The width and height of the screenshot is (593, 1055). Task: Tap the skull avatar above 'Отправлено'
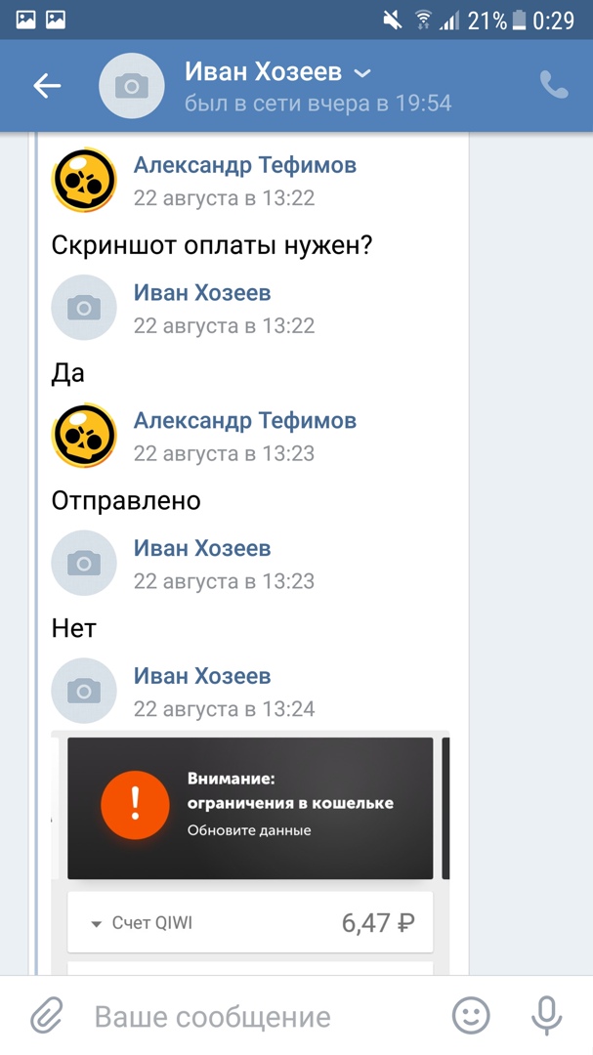(x=84, y=436)
